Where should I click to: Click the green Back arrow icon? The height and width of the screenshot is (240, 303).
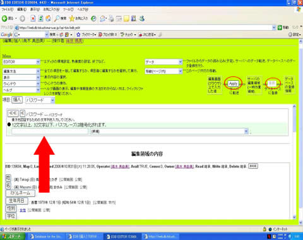click(x=4, y=18)
